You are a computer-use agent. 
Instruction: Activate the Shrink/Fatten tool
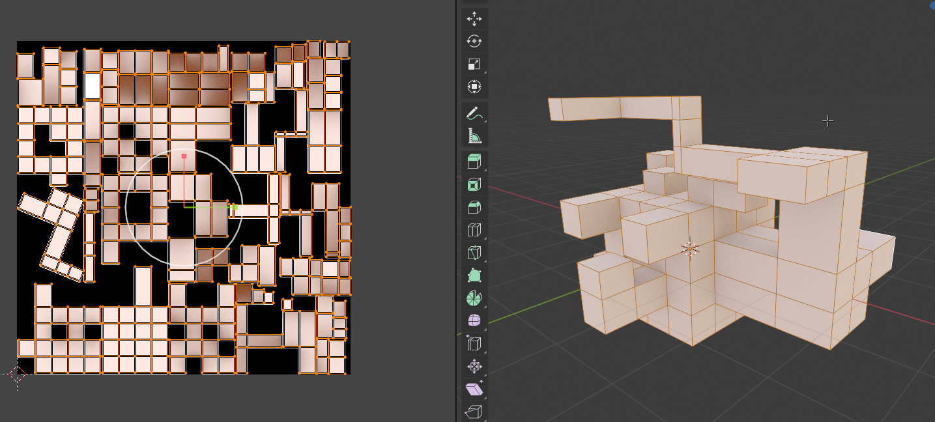(x=474, y=366)
